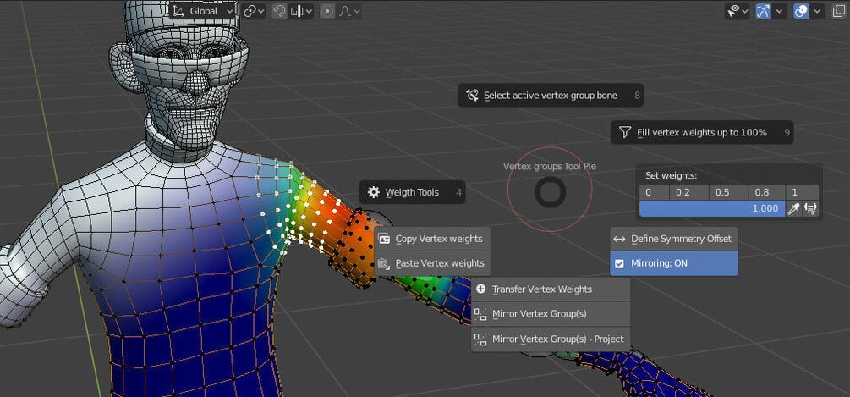Click Paste Vertex weights
850x397 pixels.
click(432, 263)
